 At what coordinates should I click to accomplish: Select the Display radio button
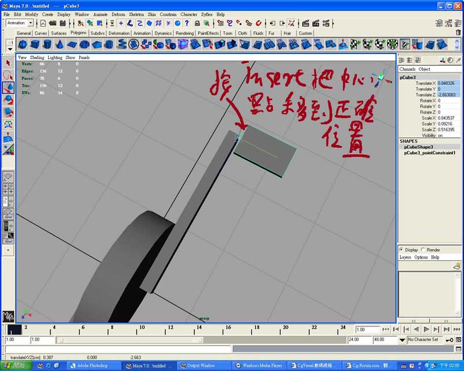pyautogui.click(x=401, y=250)
